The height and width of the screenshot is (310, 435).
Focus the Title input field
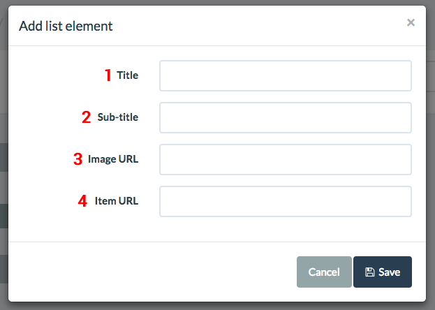(x=285, y=75)
